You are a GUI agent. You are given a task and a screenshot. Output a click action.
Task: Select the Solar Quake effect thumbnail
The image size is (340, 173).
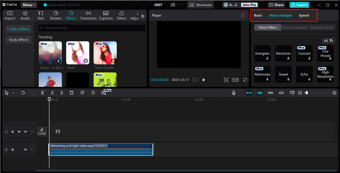tap(105, 53)
